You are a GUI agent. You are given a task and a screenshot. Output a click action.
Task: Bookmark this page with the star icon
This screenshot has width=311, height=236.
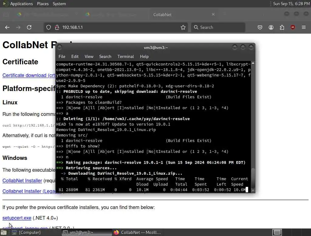(x=183, y=27)
